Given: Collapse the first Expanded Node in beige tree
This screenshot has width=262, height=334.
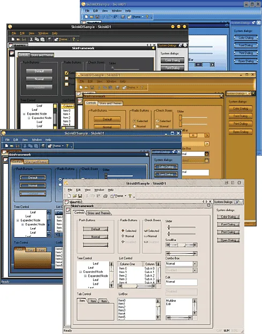Looking at the screenshot, I should click(x=80, y=272).
